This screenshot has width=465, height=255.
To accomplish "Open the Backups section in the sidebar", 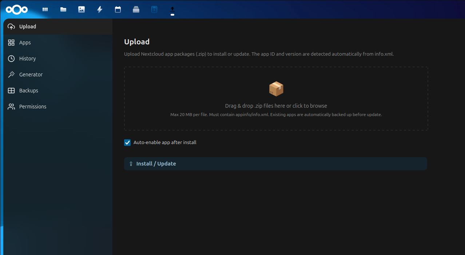I will (28, 90).
